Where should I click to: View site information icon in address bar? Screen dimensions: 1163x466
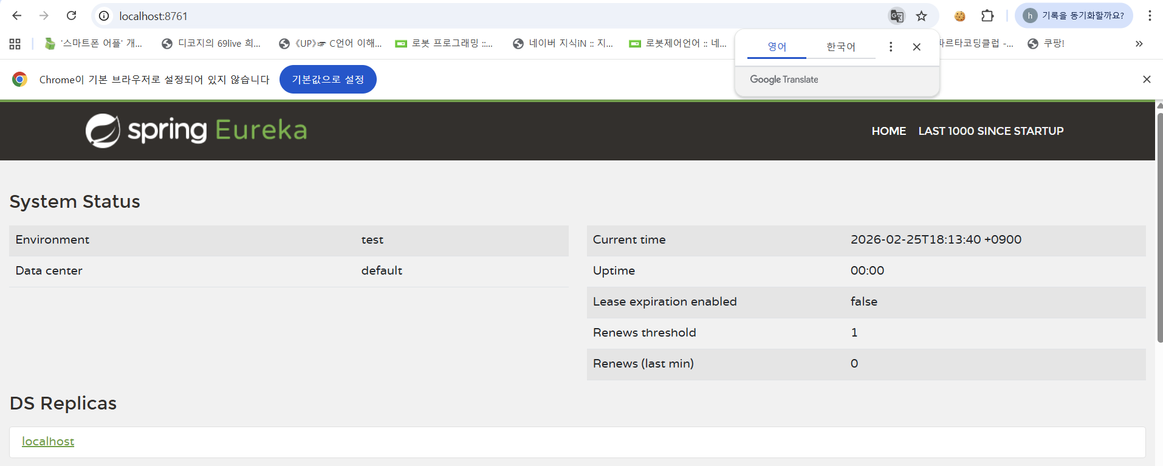point(105,16)
